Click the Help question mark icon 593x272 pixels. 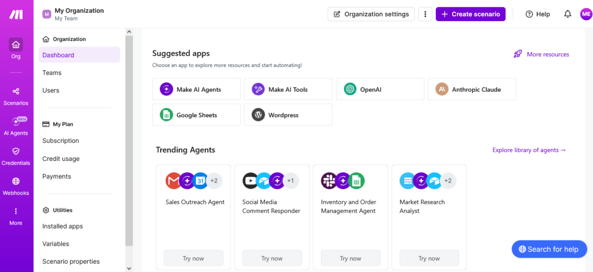click(529, 14)
